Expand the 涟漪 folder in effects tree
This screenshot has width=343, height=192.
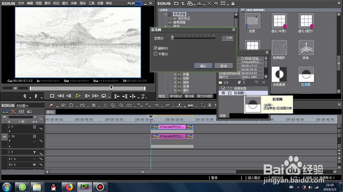pyautogui.click(x=175, y=86)
